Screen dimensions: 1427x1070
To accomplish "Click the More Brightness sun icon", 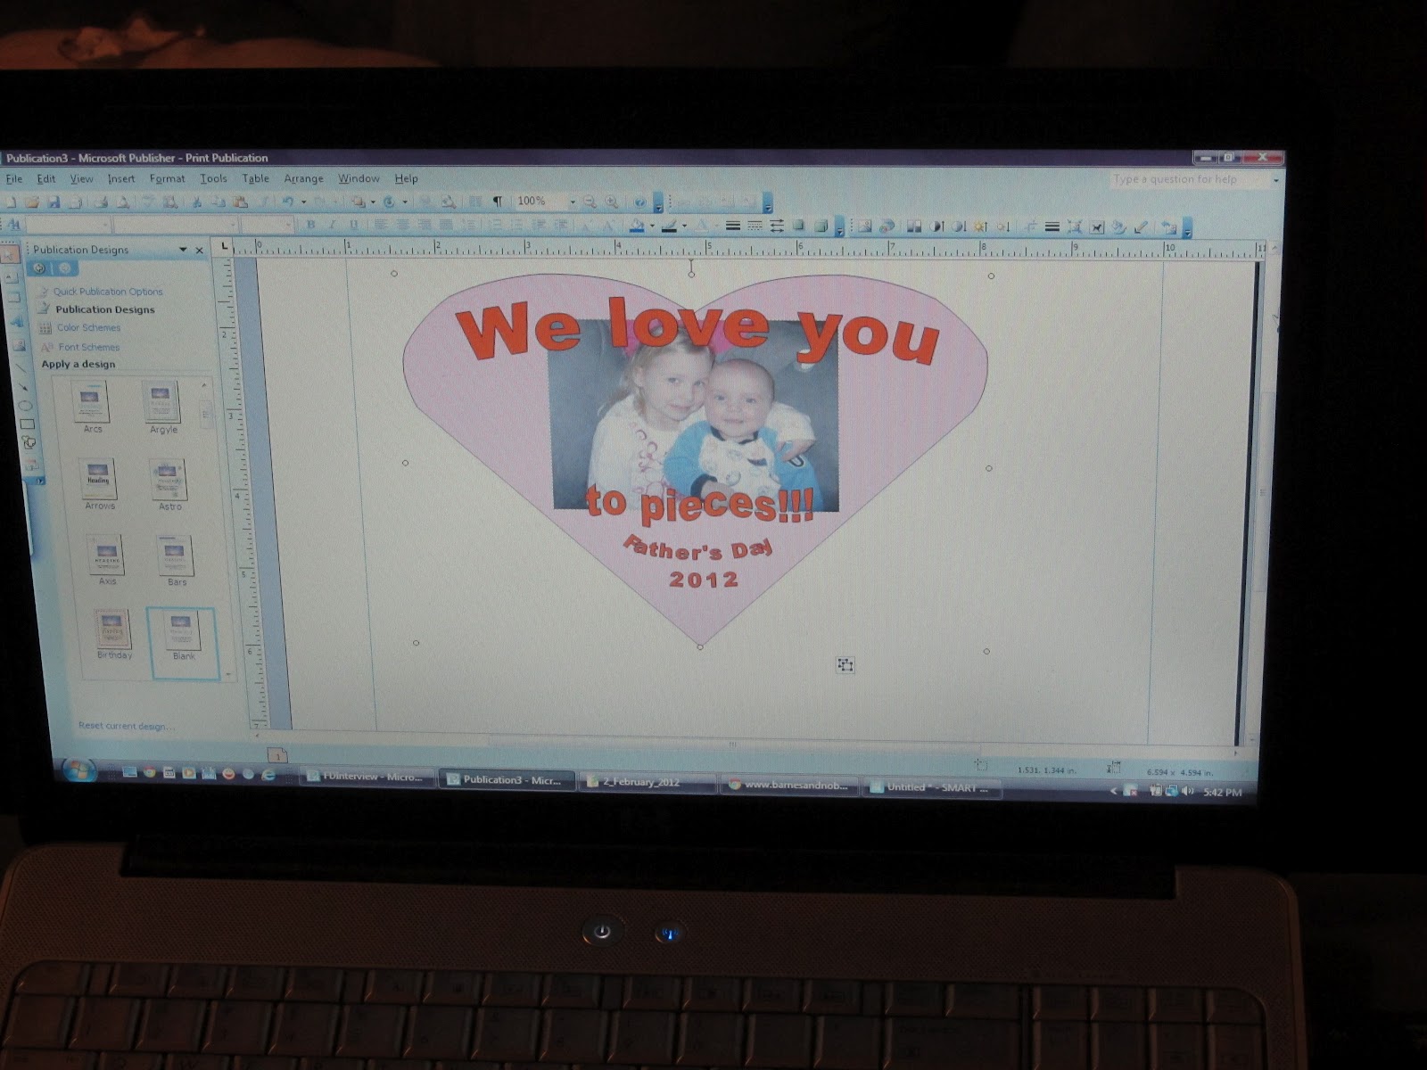I will pos(980,226).
